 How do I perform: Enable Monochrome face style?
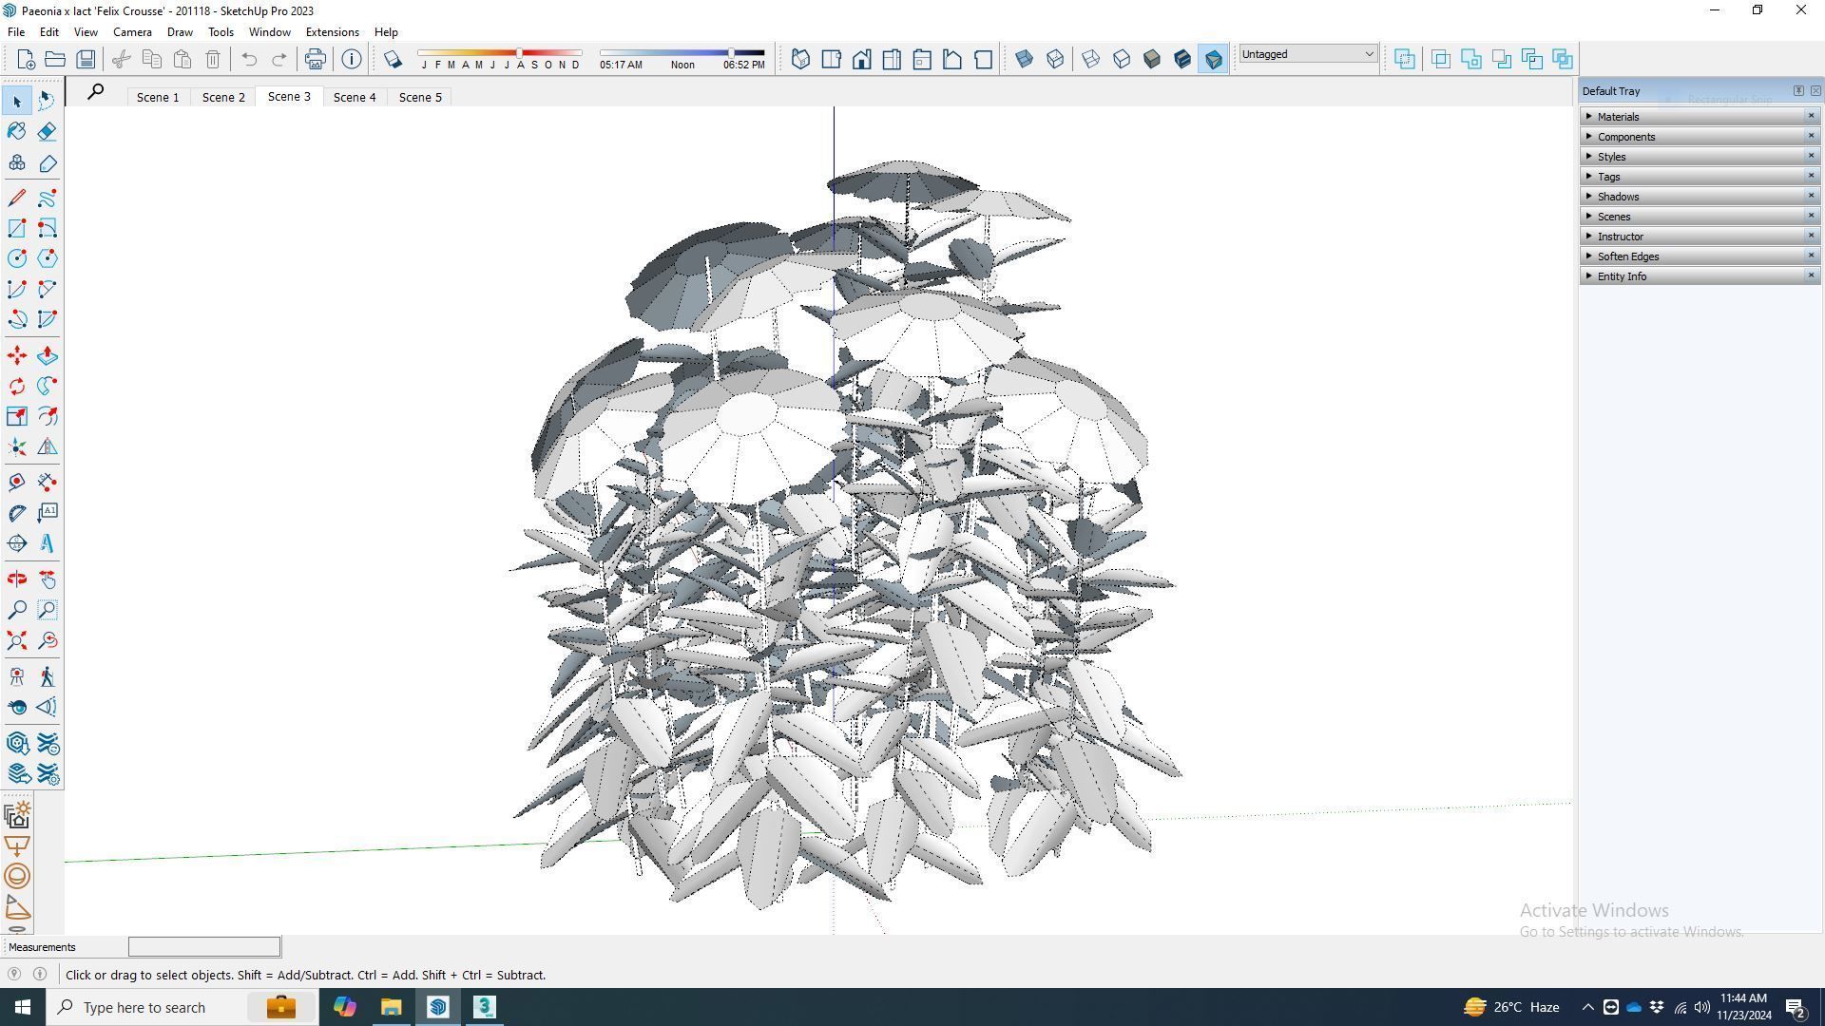[x=1213, y=59]
